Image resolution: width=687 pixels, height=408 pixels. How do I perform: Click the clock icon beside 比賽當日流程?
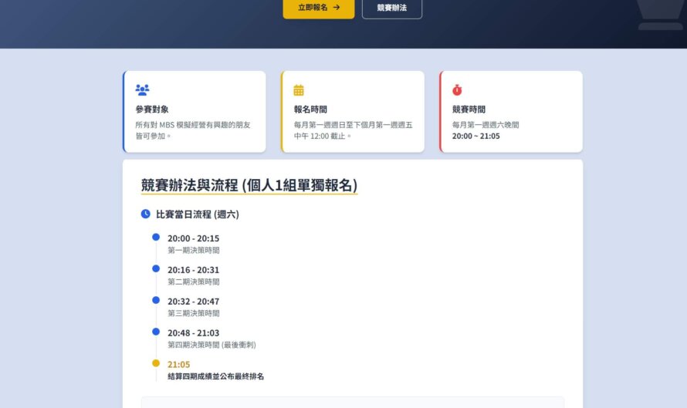(146, 214)
